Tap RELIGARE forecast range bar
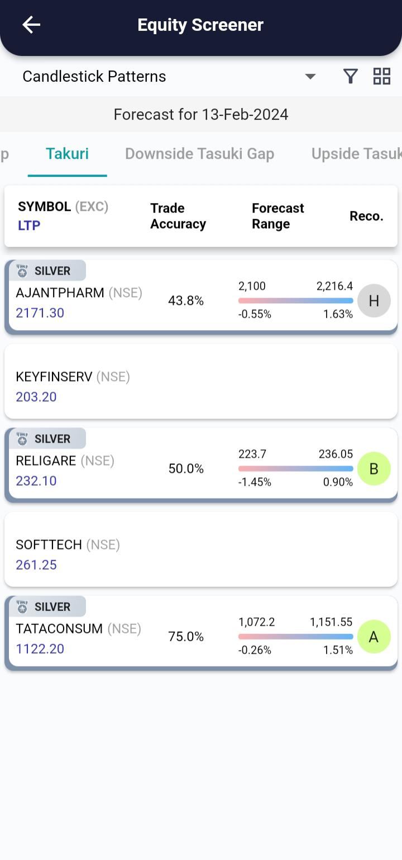The height and width of the screenshot is (860, 402). click(x=295, y=469)
